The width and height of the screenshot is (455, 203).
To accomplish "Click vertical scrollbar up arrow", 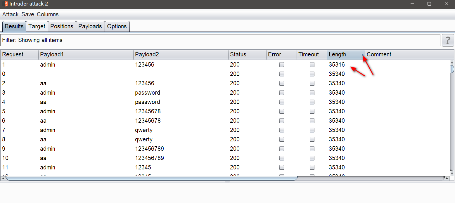I will (452, 62).
